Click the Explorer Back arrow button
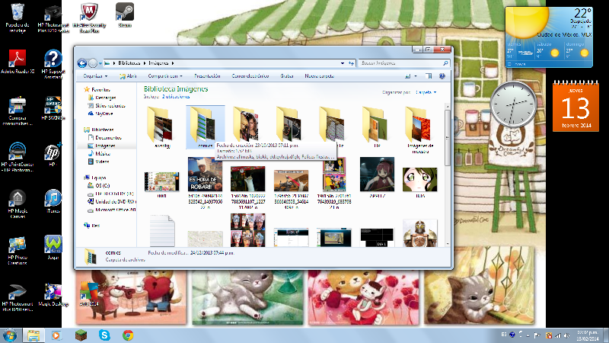The height and width of the screenshot is (343, 609). [x=82, y=63]
